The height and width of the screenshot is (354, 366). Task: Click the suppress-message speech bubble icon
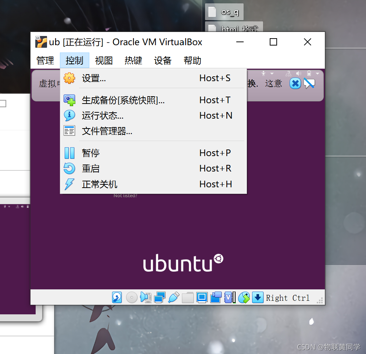[309, 83]
